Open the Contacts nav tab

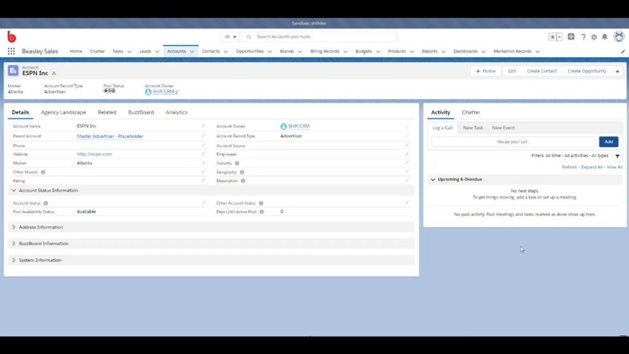coord(211,51)
